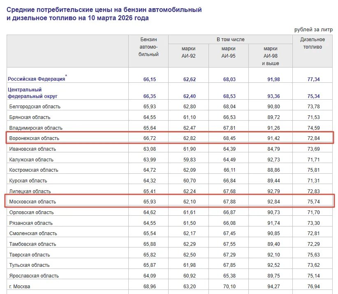Select г. Москва AI-95 value 70,10
This screenshot has width=338, height=294.
point(229,287)
